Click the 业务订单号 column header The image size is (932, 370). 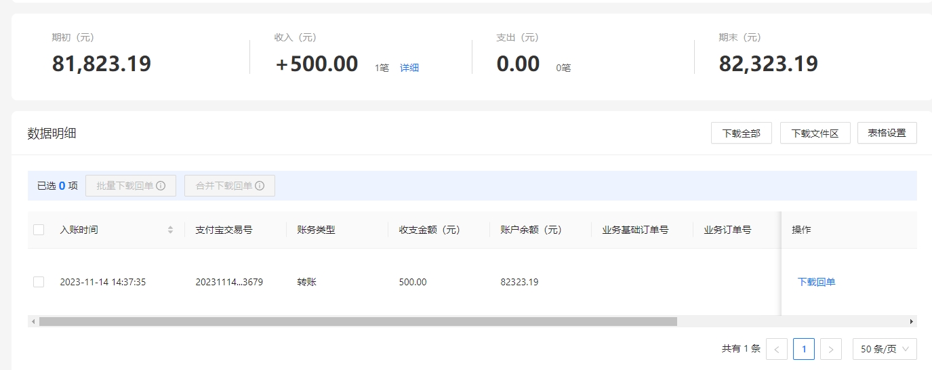[727, 230]
